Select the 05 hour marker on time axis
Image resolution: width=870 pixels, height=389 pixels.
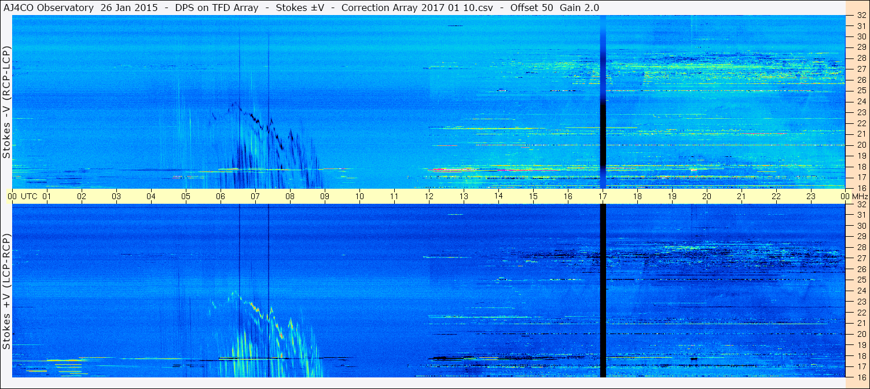186,196
